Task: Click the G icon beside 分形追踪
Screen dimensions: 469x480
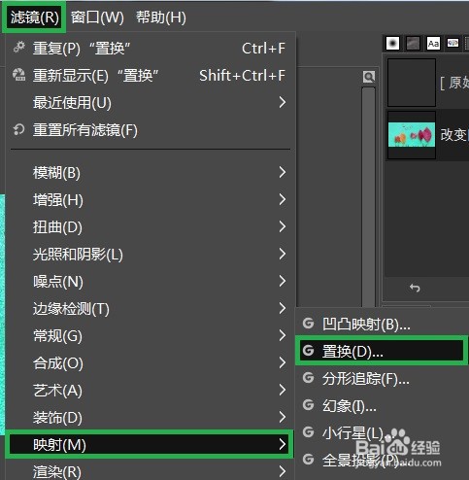Action: tap(308, 378)
